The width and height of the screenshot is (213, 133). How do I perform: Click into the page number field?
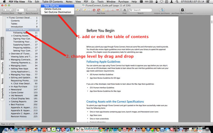[x=20, y=10]
